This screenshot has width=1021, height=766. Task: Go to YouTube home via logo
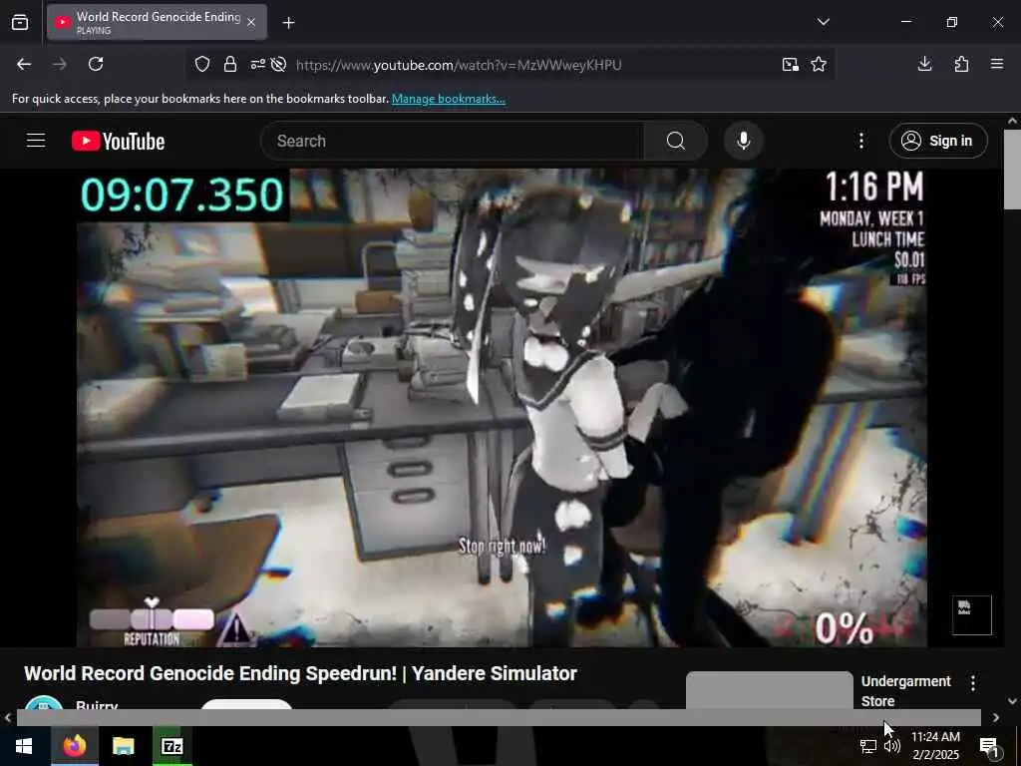pyautogui.click(x=119, y=142)
